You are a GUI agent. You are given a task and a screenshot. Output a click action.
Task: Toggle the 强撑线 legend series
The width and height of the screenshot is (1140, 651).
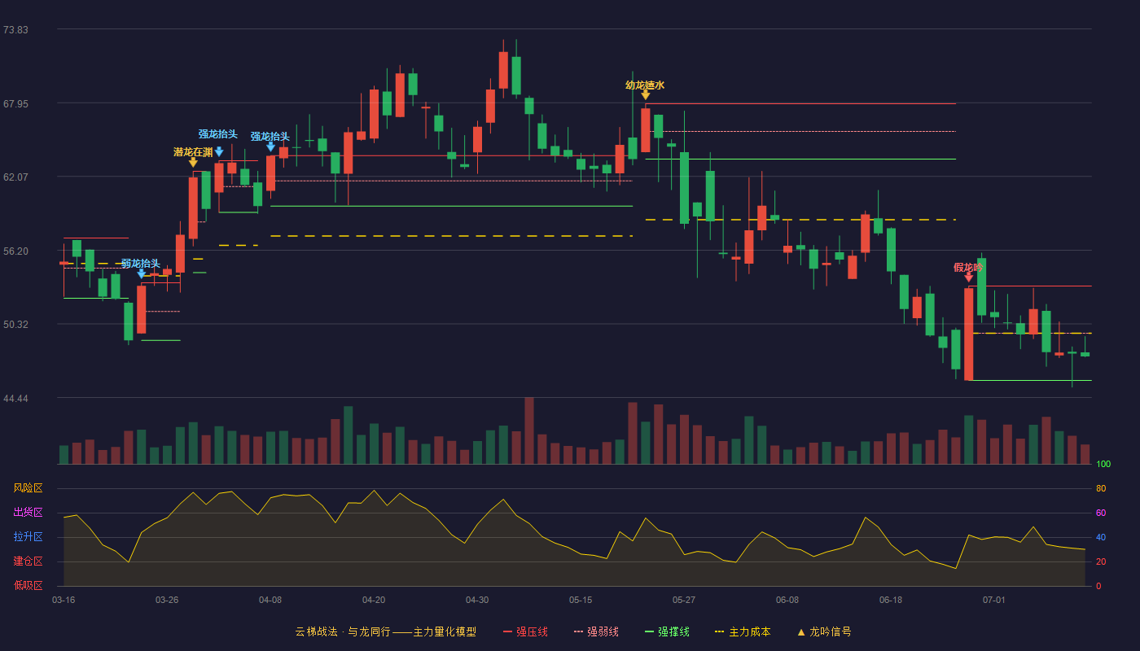[667, 631]
